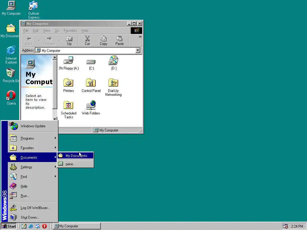307x230 pixels.
Task: Maximize the My Computer window
Action: coord(134,24)
